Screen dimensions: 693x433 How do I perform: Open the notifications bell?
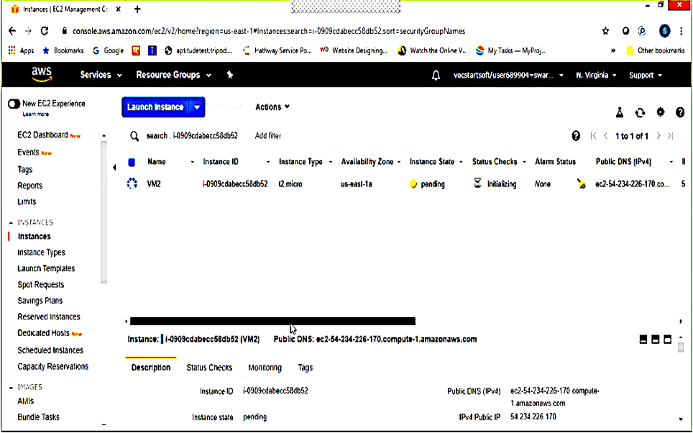pyautogui.click(x=436, y=76)
